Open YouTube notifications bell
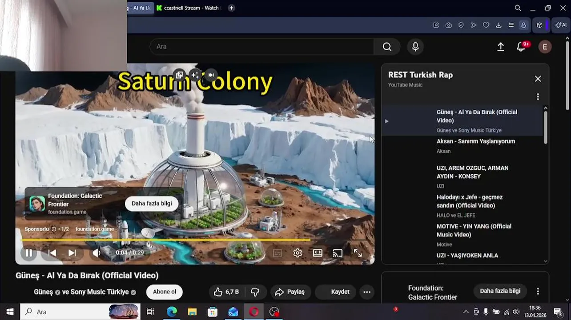This screenshot has height=320, width=571. pyautogui.click(x=522, y=47)
